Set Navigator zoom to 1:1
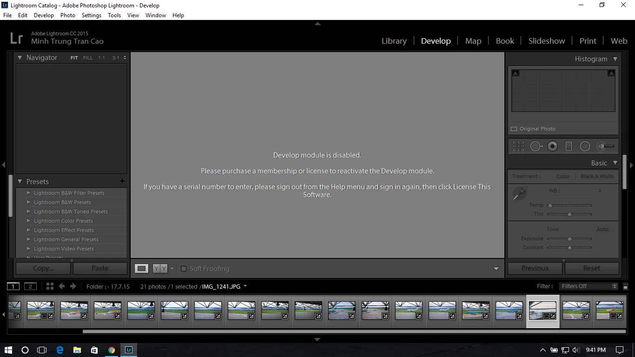 [x=102, y=58]
